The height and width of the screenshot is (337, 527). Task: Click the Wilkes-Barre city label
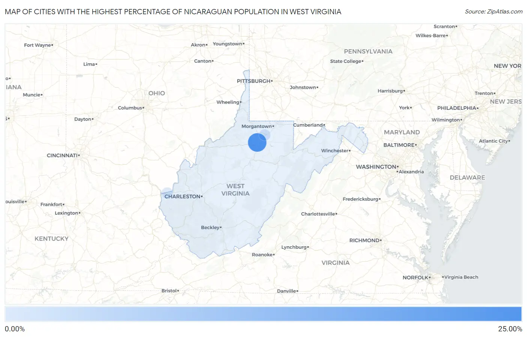click(x=431, y=36)
